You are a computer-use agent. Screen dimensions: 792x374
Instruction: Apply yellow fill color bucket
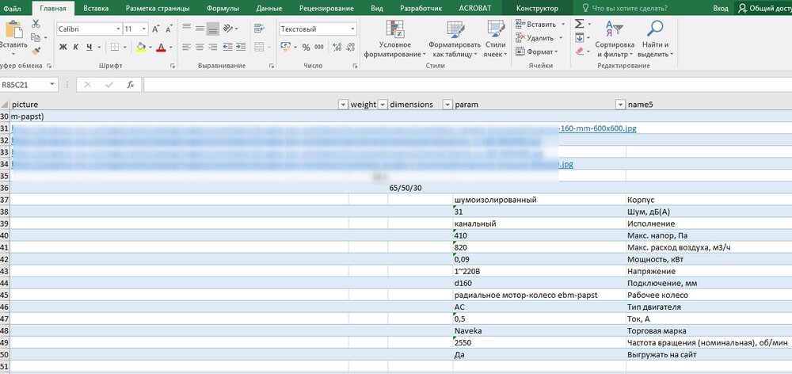pos(140,47)
